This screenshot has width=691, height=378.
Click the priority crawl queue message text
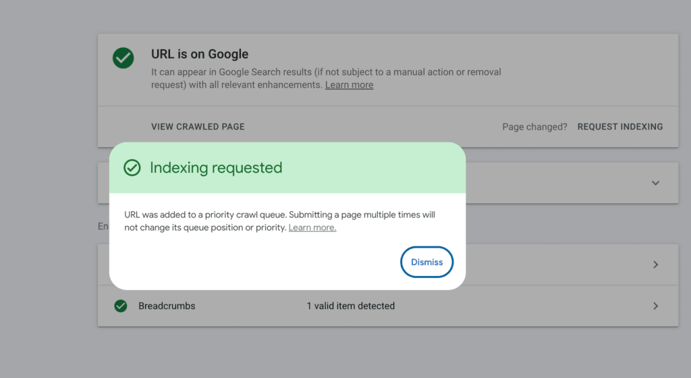click(279, 215)
